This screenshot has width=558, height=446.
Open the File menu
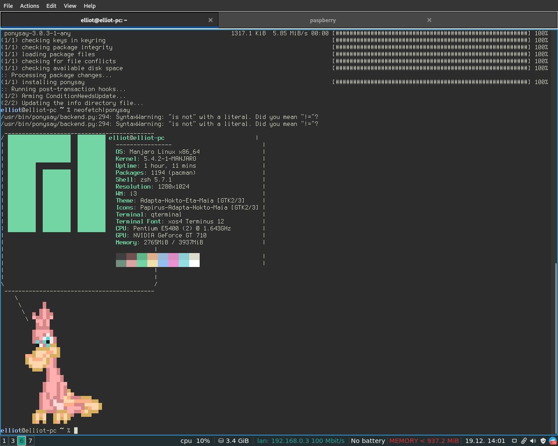tap(8, 6)
